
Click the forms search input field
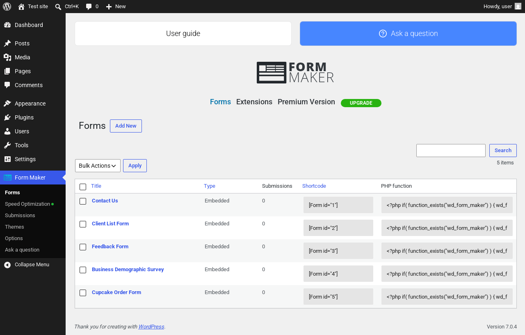tap(451, 151)
